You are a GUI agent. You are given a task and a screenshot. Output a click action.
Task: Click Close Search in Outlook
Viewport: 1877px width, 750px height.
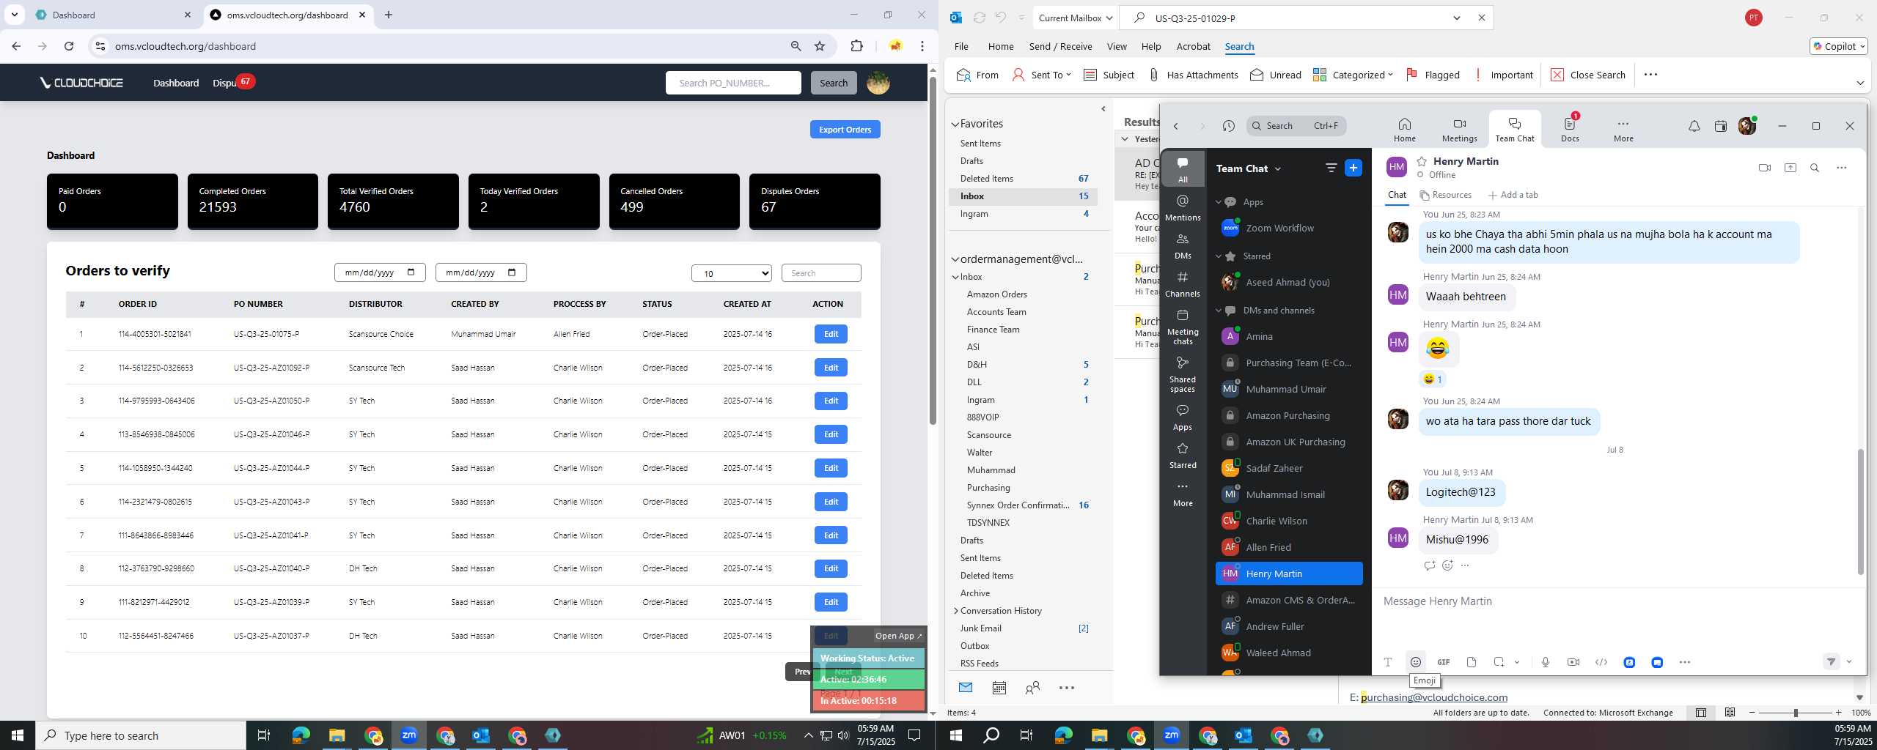1587,75
